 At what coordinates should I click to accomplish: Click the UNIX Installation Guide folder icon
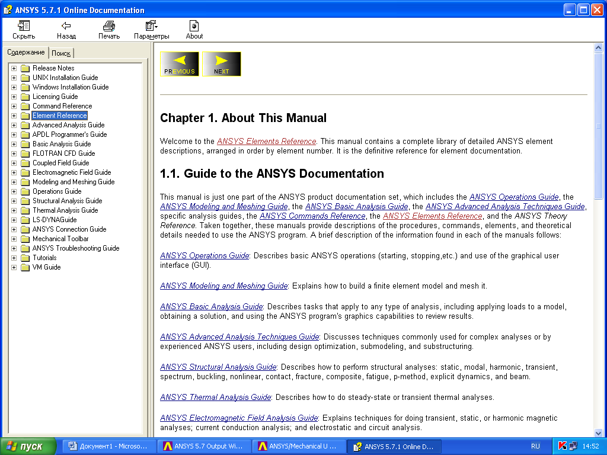25,78
